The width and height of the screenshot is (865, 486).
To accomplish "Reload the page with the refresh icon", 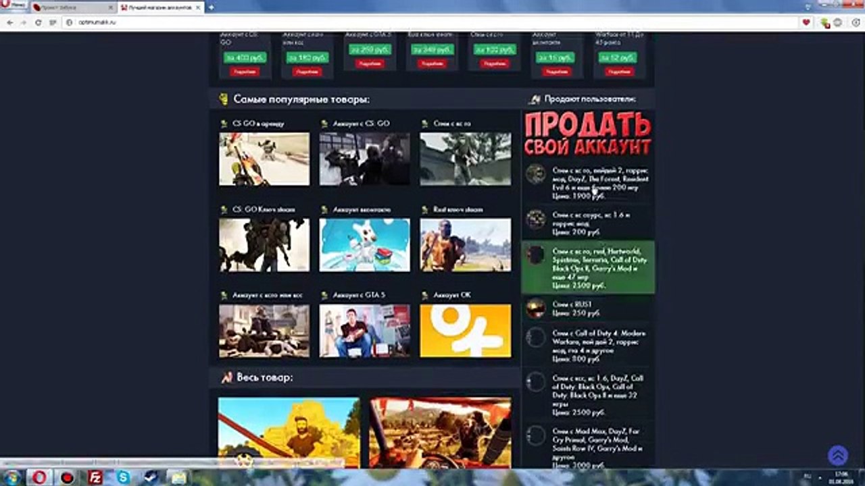I will (x=39, y=22).
